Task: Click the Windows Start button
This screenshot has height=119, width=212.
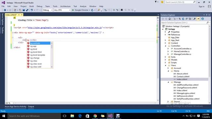Action: [4, 116]
